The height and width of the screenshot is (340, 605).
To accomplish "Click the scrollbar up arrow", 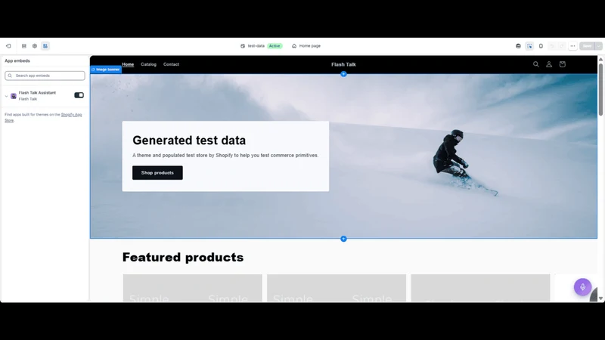I will (600, 60).
